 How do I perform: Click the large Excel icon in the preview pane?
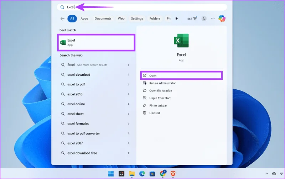181,41
